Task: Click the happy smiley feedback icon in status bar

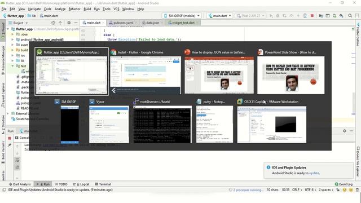Action: 345,190
